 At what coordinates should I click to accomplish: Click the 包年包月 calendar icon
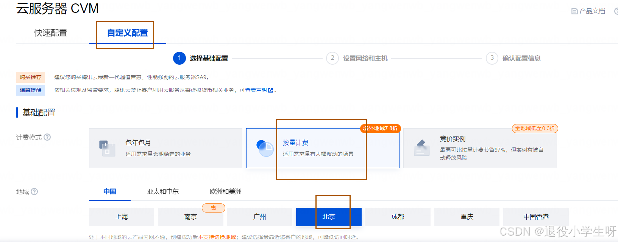coord(107,148)
